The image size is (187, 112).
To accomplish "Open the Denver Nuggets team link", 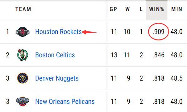I will (x=57, y=78).
